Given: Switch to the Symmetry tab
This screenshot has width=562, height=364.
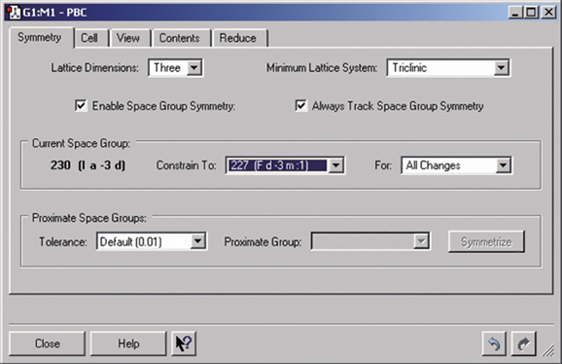Looking at the screenshot, I should coord(40,37).
